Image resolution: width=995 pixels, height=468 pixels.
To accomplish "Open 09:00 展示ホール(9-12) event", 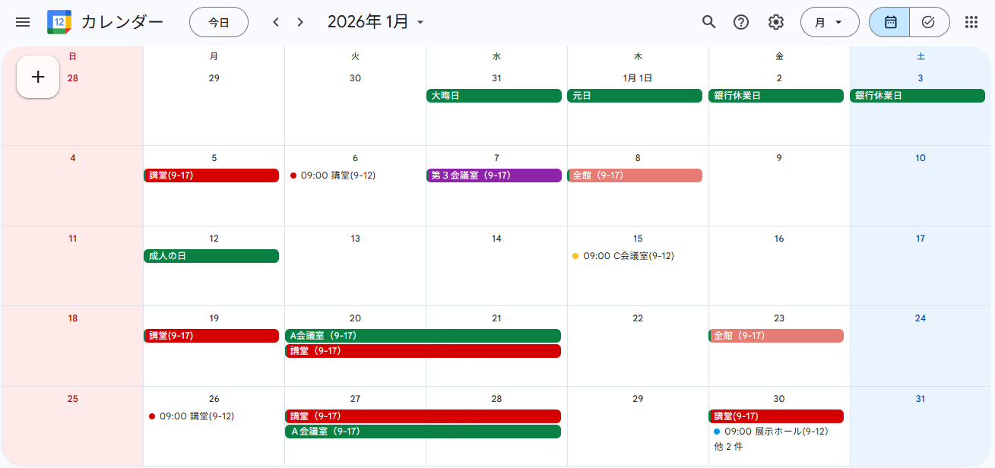I will (x=775, y=432).
